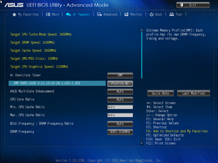Open CPU Core Ratio Auto dropdown

coord(120,99)
